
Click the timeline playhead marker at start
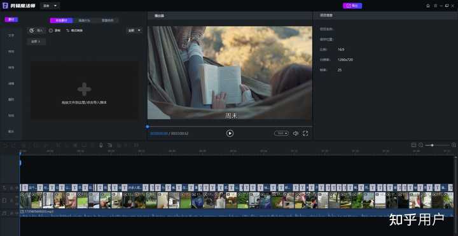click(20, 153)
